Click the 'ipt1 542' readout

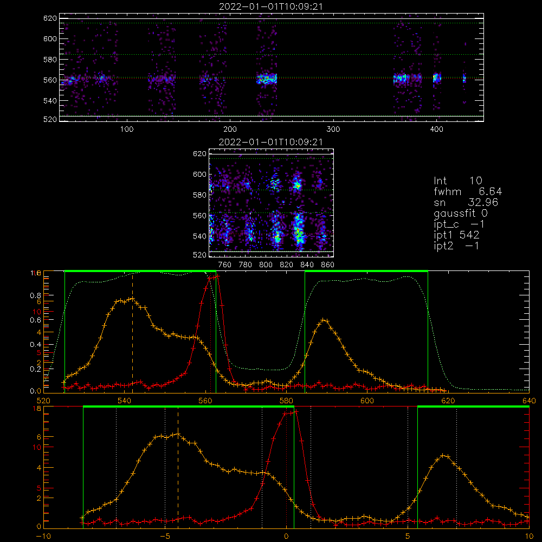(456, 235)
